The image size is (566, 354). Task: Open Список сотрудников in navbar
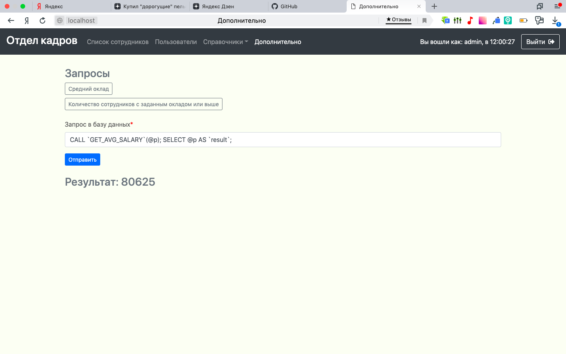click(x=118, y=42)
